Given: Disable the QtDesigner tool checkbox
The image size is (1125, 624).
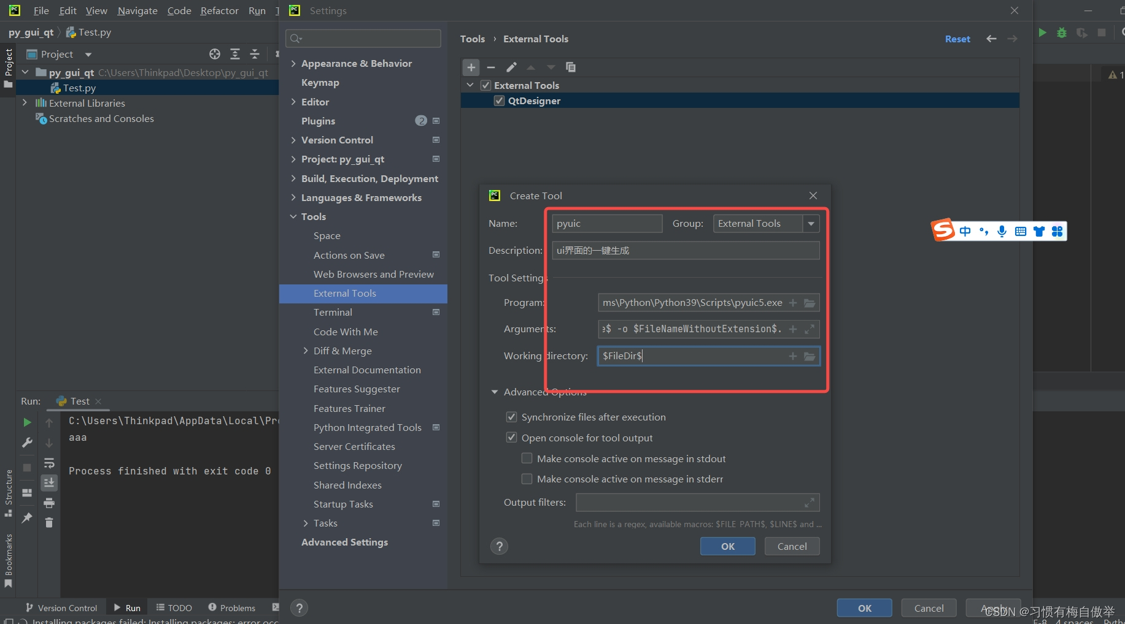Looking at the screenshot, I should [499, 101].
